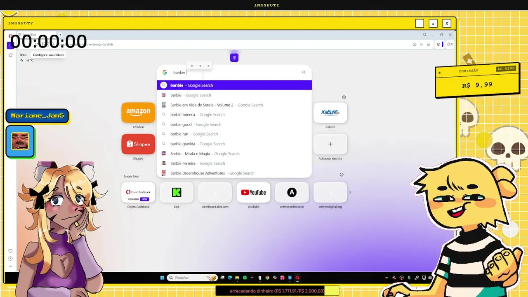This screenshot has width=528, height=297.
Task: Open Google Chrome from the taskbar
Action: [267, 278]
